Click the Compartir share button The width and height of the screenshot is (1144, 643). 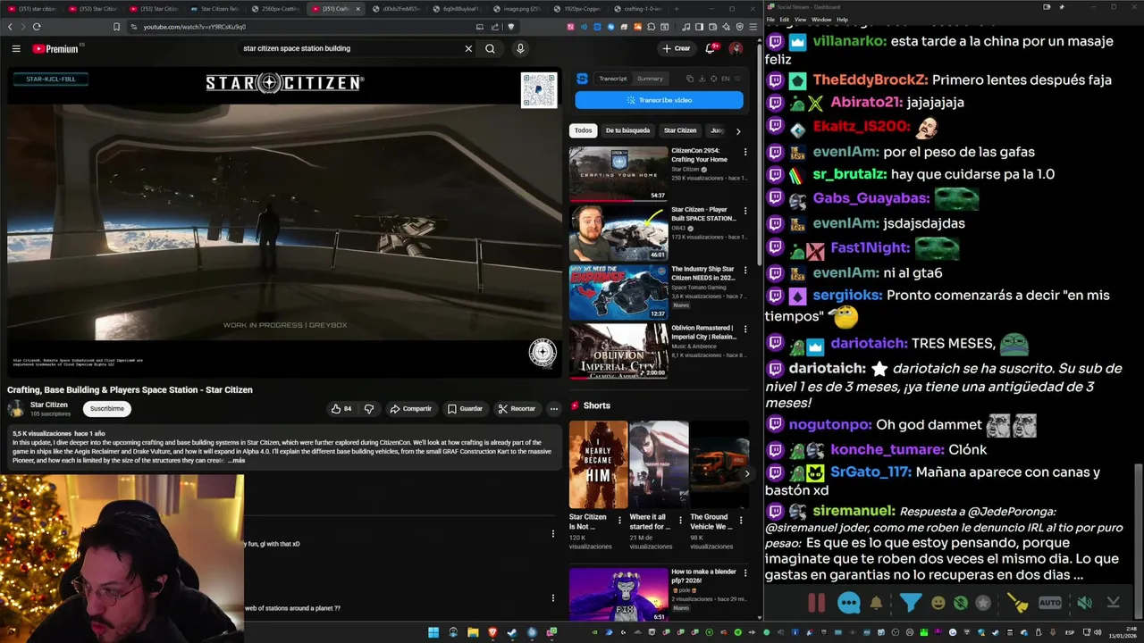coord(410,409)
